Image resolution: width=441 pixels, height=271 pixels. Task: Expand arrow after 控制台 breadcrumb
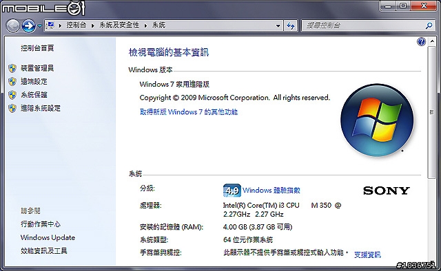coord(92,25)
